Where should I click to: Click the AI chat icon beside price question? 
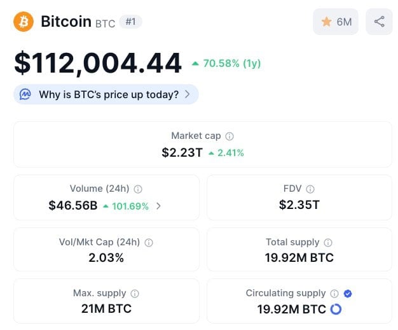click(25, 94)
